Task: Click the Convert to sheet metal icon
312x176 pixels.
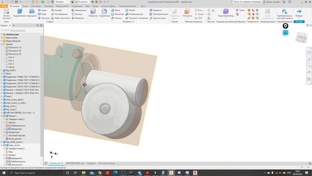Action: click(285, 14)
